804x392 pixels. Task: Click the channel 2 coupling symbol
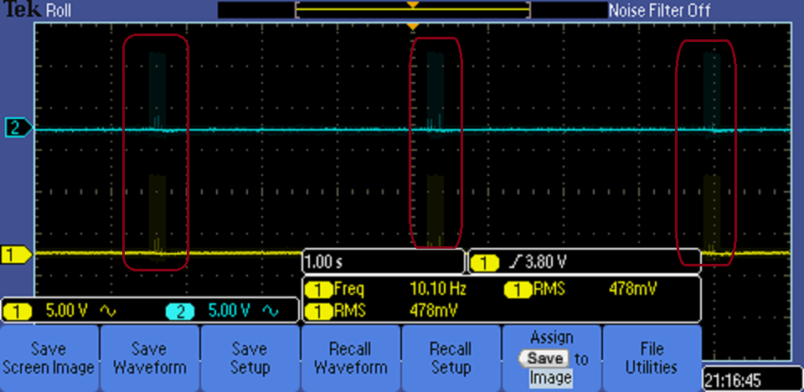[271, 311]
